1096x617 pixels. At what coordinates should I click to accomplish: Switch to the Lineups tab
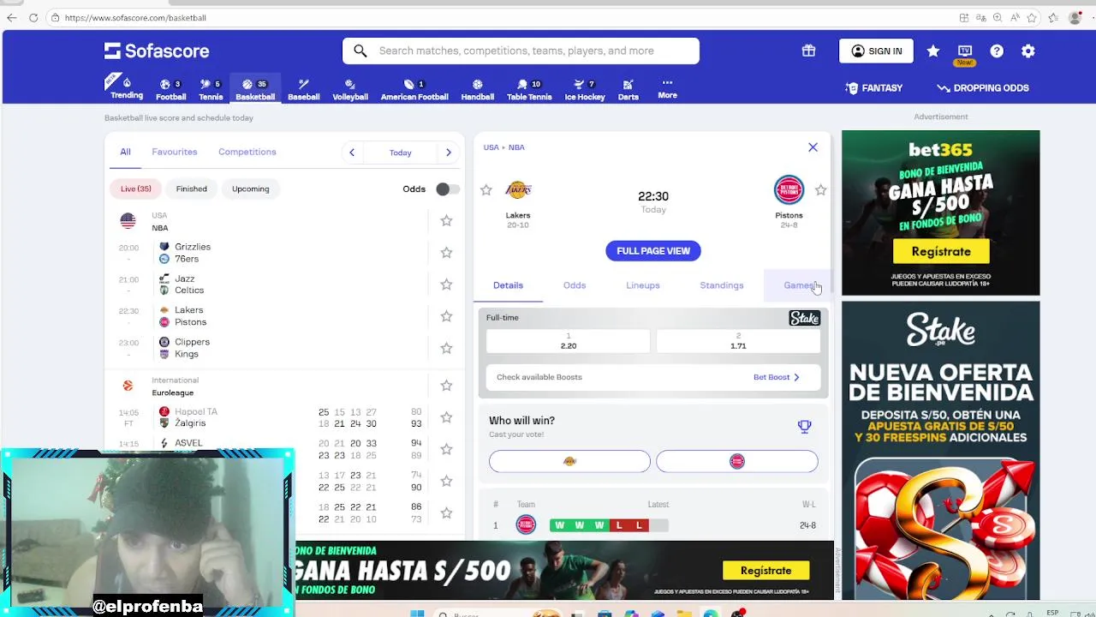[643, 285]
